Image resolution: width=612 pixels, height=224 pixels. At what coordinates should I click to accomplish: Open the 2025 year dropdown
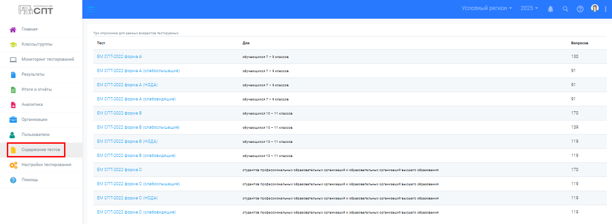coord(529,9)
